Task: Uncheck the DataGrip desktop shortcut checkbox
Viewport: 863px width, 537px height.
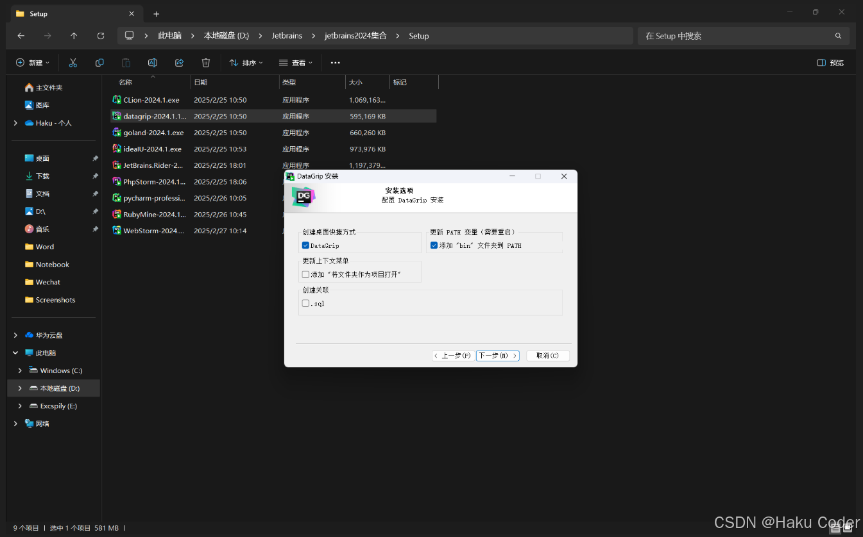Action: [x=305, y=245]
